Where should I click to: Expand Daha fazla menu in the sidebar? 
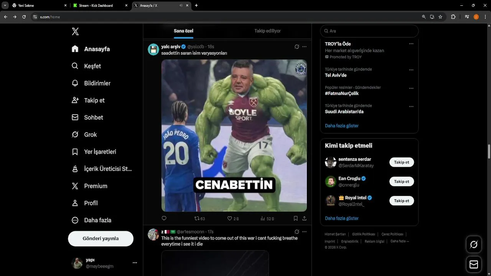click(x=92, y=220)
